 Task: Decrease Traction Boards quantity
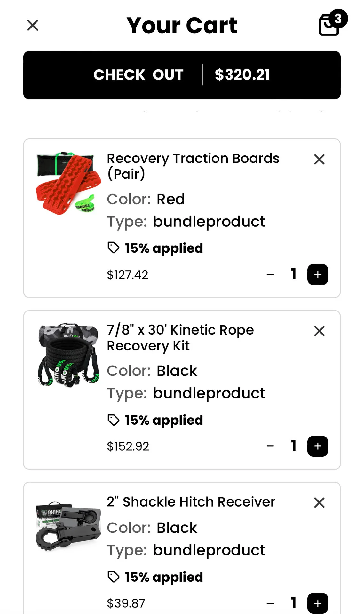[270, 274]
